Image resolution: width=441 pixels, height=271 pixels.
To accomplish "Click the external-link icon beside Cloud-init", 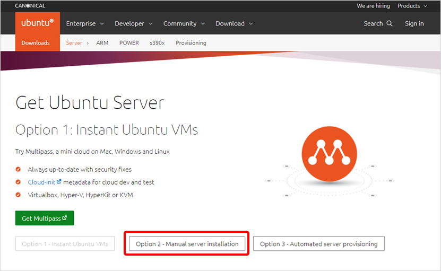I will point(59,181).
